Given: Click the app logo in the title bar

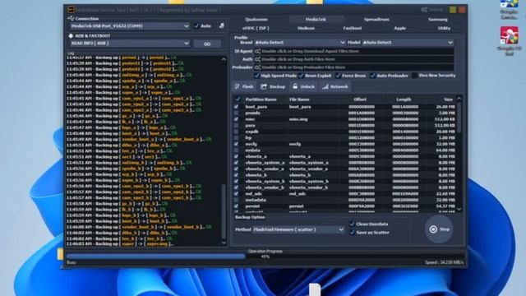Looking at the screenshot, I should (72, 10).
